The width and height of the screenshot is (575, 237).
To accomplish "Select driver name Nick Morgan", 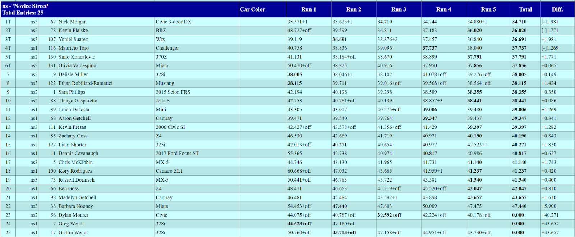I will (x=73, y=22).
